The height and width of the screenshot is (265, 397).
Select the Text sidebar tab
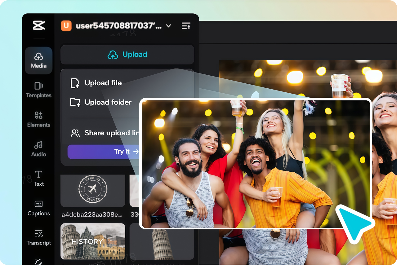tap(39, 179)
